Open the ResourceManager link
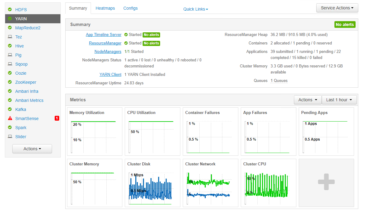This screenshot has width=374, height=218. tap(105, 43)
